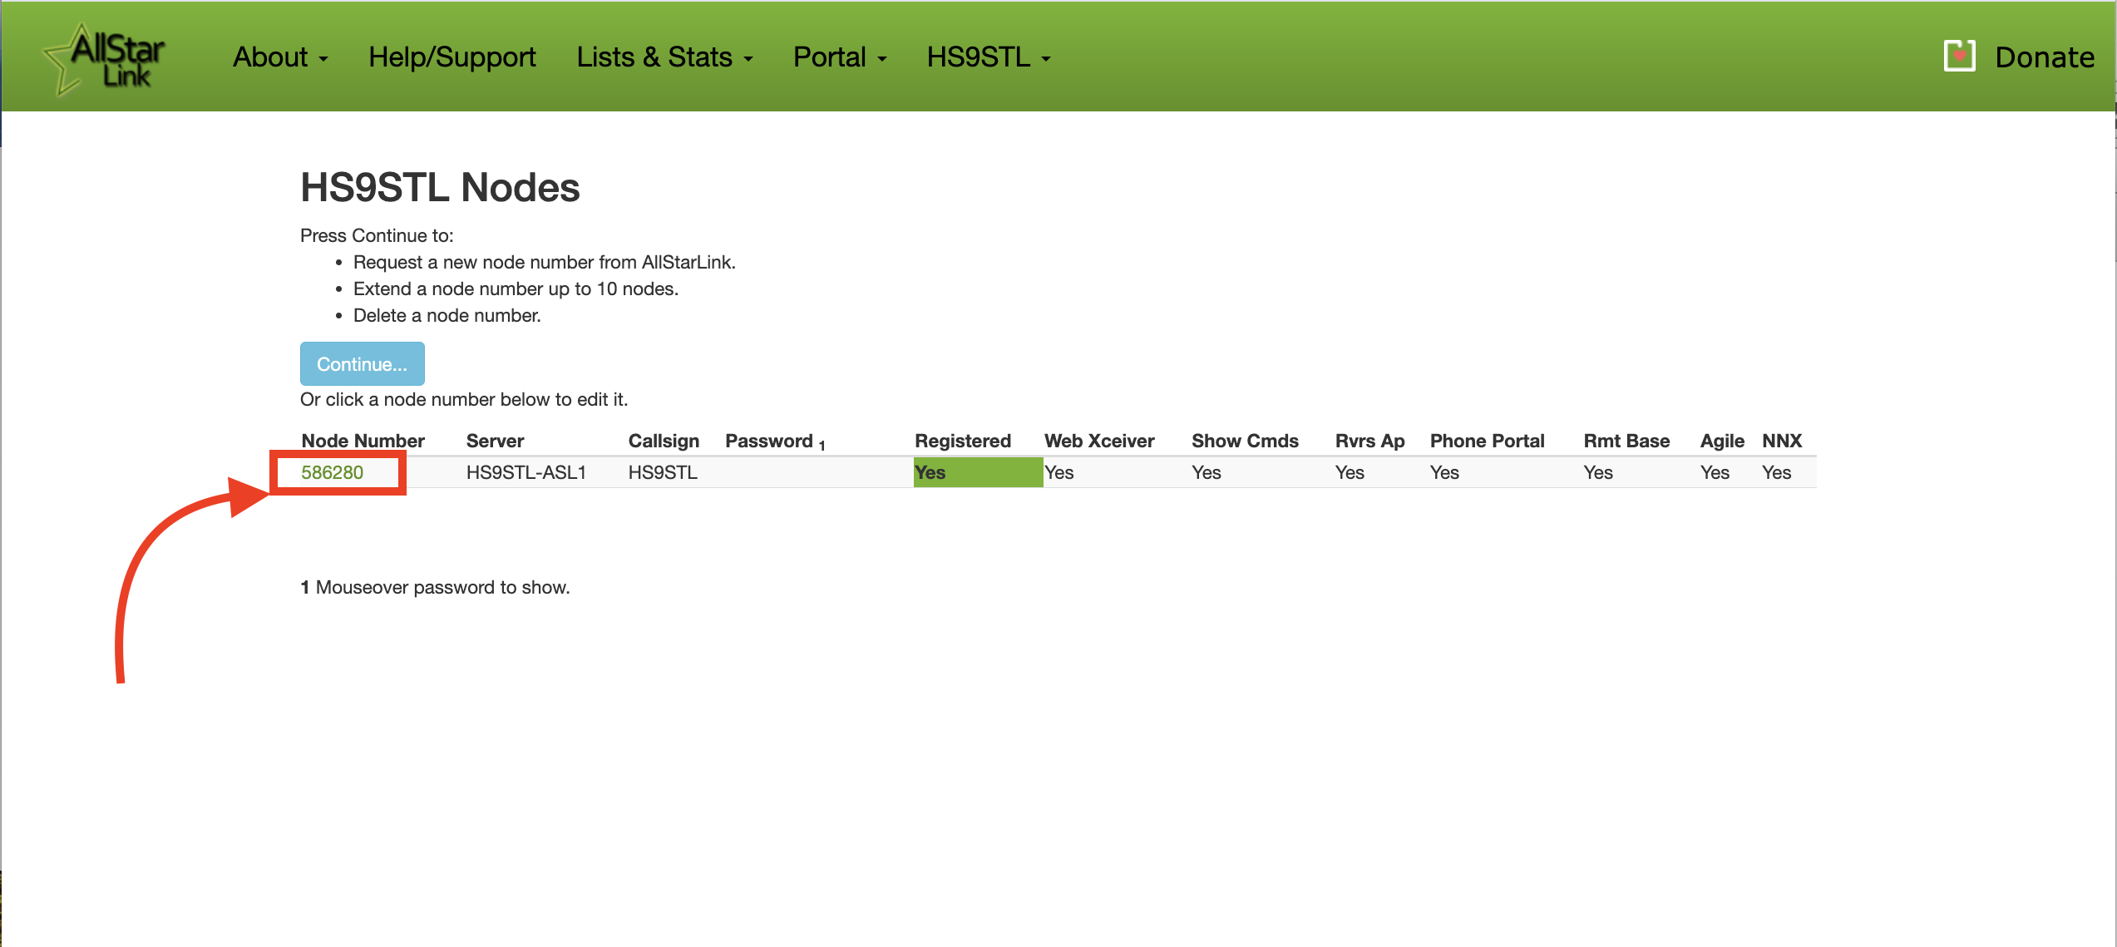Click the Password column header
The image size is (2117, 947).
768,441
